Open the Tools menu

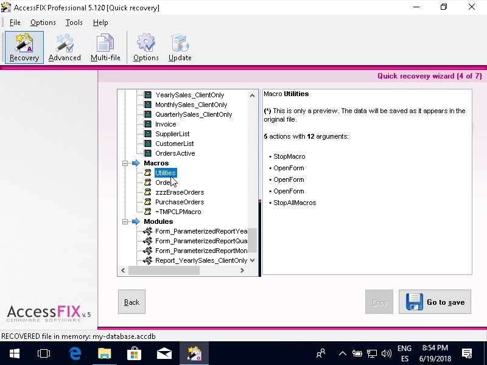coord(74,23)
